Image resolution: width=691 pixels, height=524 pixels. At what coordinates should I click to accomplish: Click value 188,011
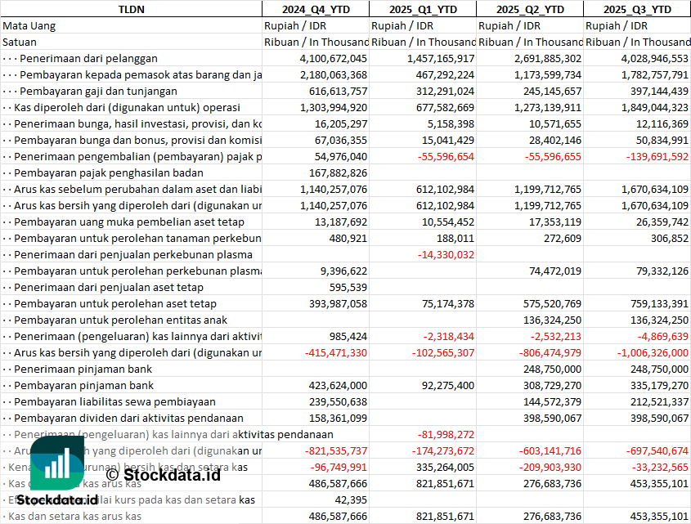(455, 239)
